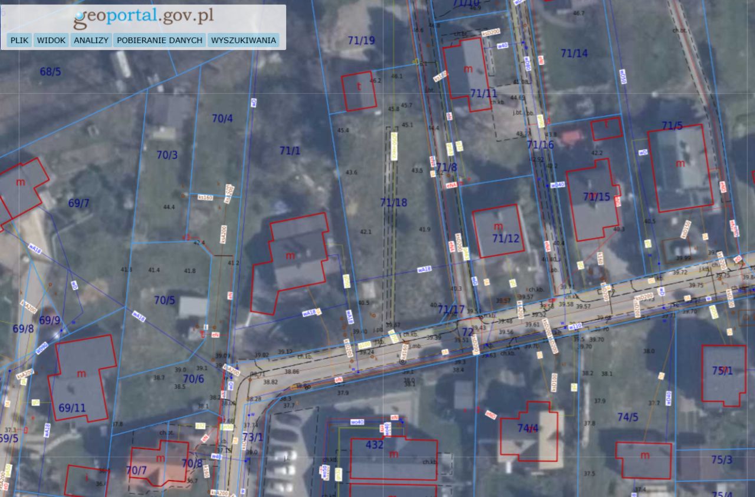Open the POBIERANIE DANYCH menu
Viewport: 755px width, 497px height.
coord(159,41)
